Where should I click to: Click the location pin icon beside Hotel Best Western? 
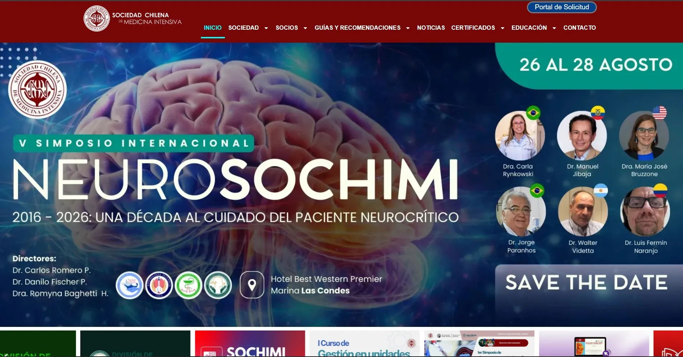point(252,285)
